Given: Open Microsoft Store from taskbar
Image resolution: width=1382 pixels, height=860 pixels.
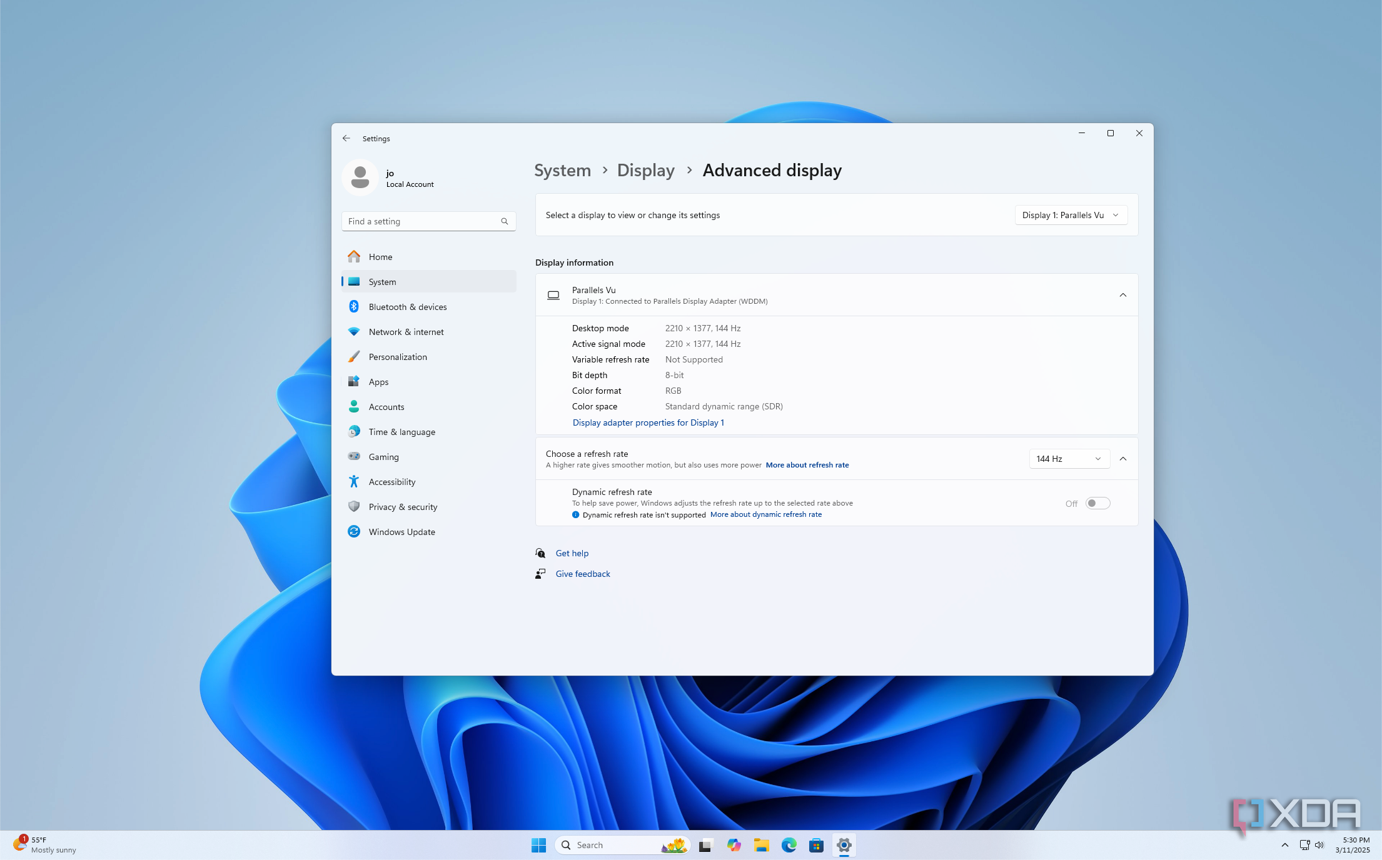Looking at the screenshot, I should point(816,845).
